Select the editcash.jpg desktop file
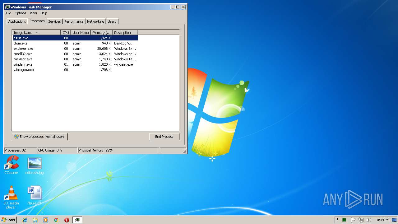The height and width of the screenshot is (224, 398). 35,166
